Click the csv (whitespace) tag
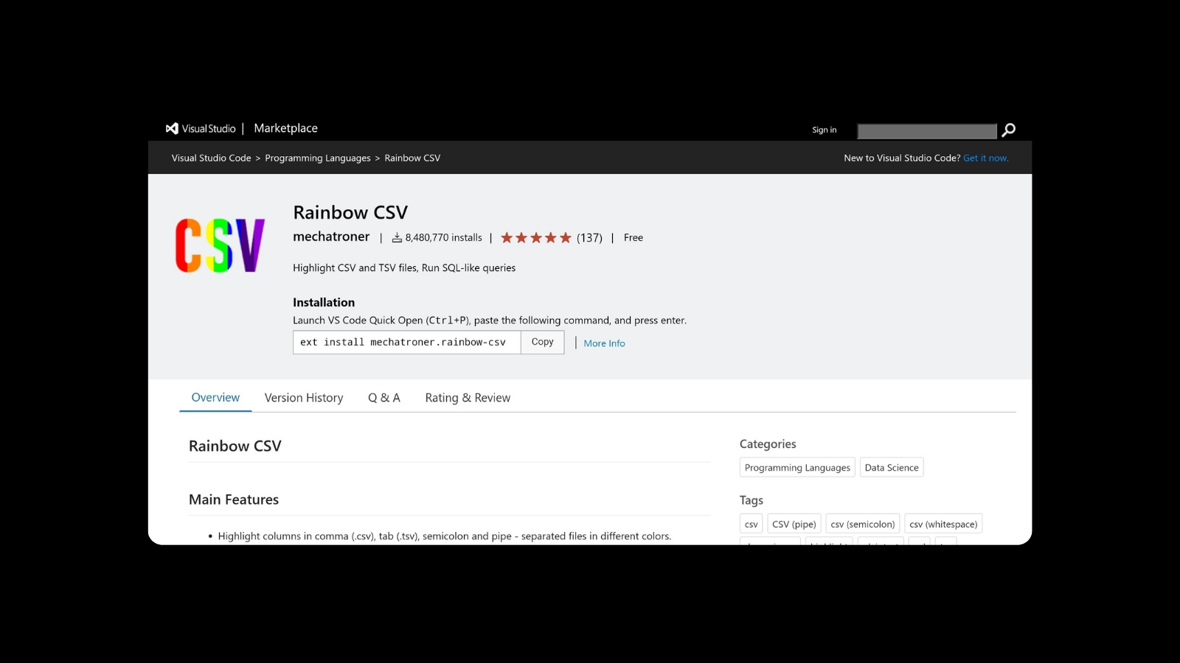 pyautogui.click(x=943, y=524)
